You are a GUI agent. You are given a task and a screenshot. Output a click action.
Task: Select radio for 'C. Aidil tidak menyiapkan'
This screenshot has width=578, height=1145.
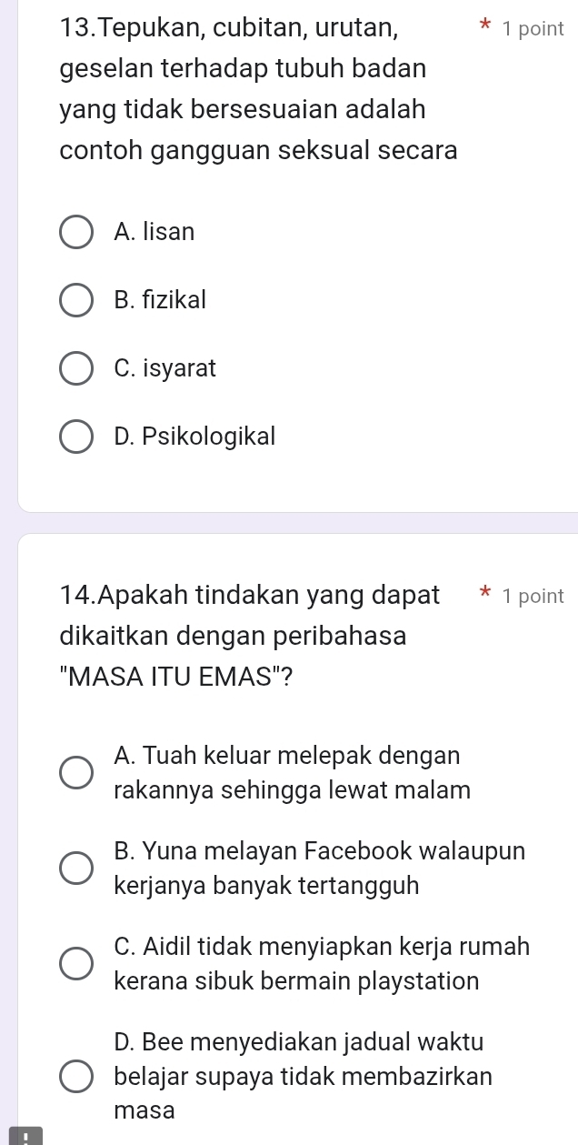[x=76, y=964]
